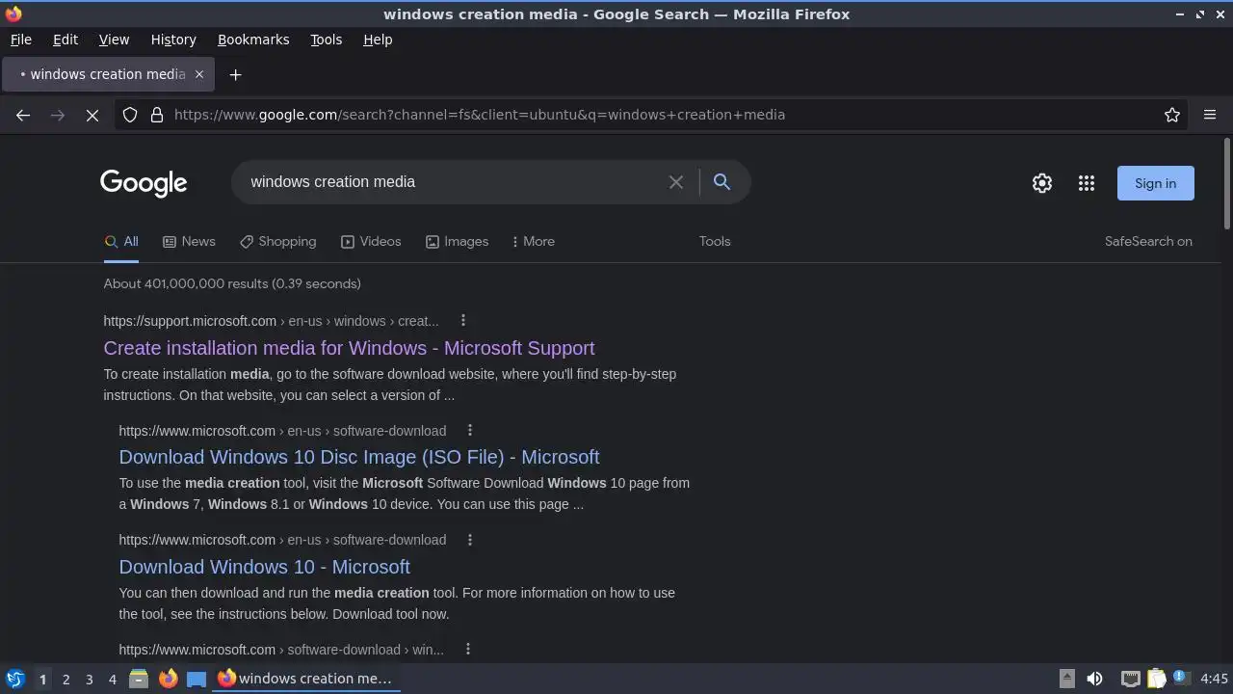Open a new tab with plus button
Viewport: 1233px width, 694px height.
pos(235,74)
